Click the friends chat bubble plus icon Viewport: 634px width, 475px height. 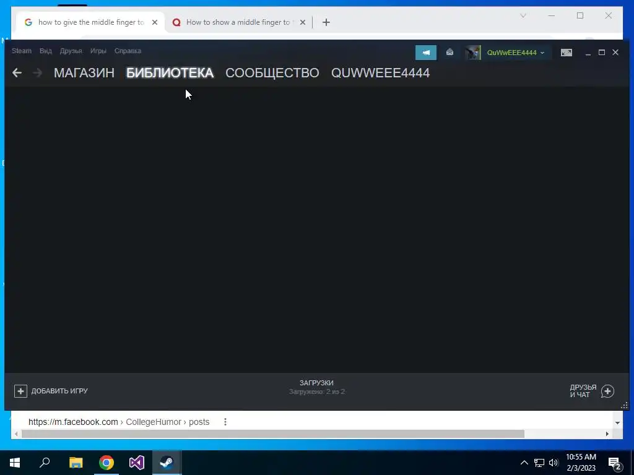607,391
